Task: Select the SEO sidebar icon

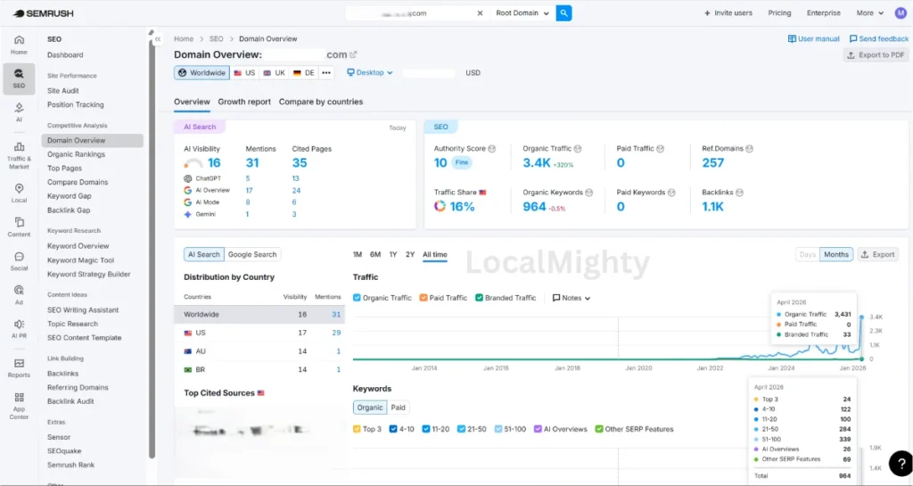Action: click(x=19, y=78)
